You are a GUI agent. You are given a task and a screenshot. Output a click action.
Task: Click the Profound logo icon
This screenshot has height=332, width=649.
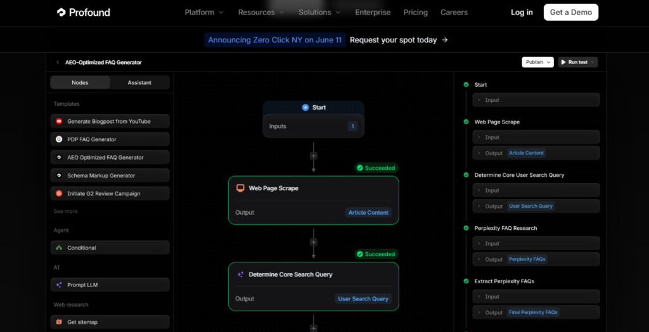pyautogui.click(x=61, y=12)
